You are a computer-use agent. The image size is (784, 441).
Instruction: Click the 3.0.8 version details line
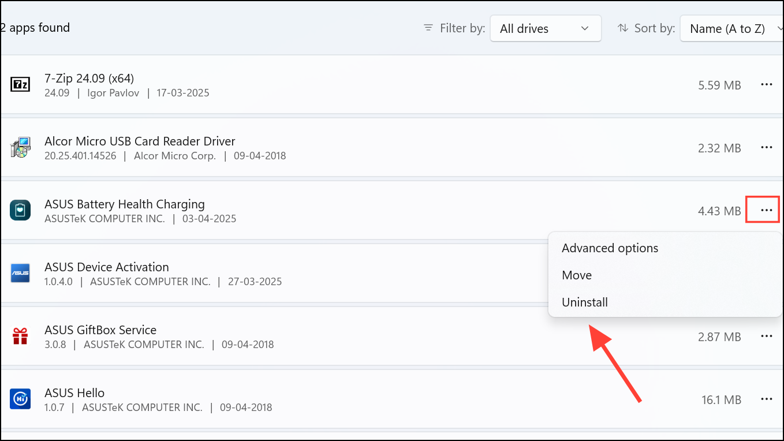(x=159, y=345)
